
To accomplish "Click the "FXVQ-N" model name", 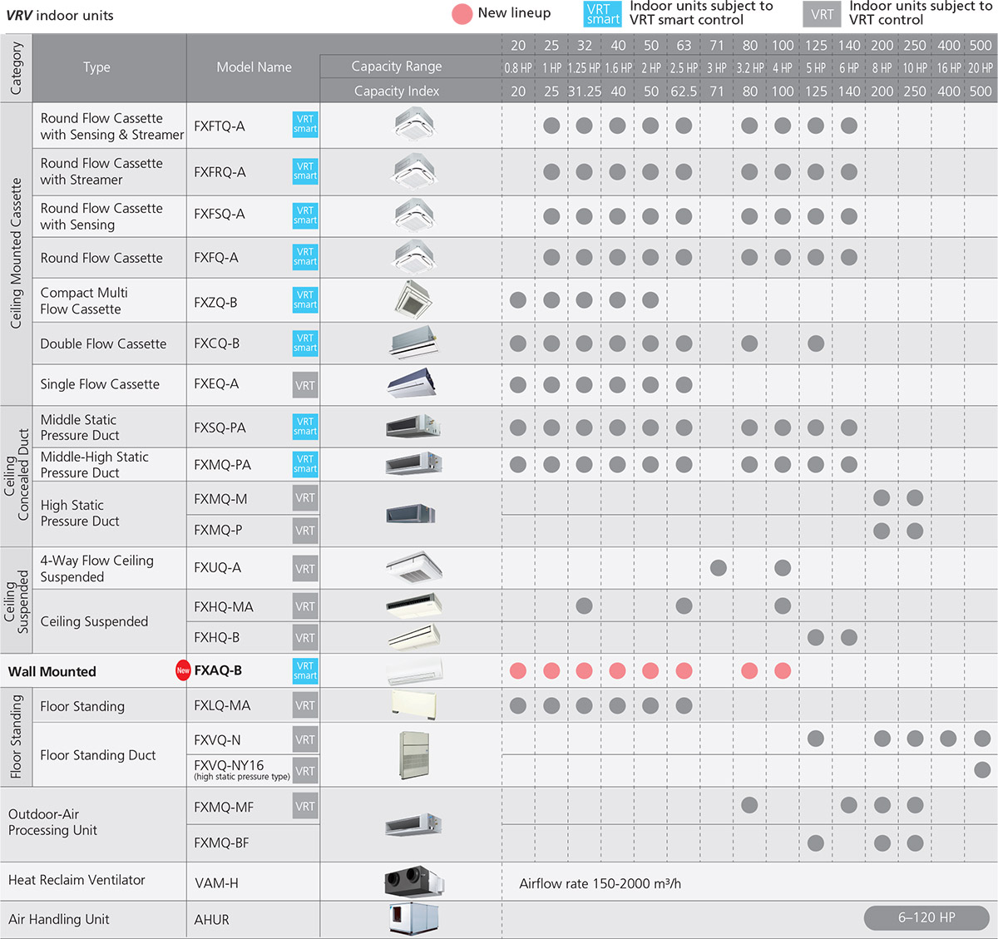I will 217,739.
